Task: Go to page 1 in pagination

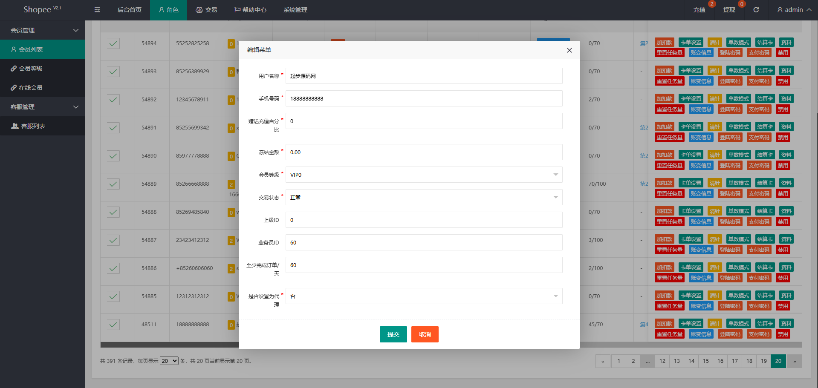Action: tap(619, 361)
